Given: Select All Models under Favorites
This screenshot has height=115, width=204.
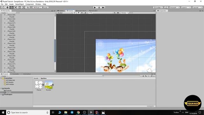Looking at the screenshot, I should (10, 82).
